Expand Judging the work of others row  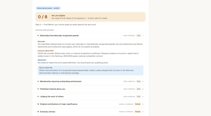coord(143,96)
